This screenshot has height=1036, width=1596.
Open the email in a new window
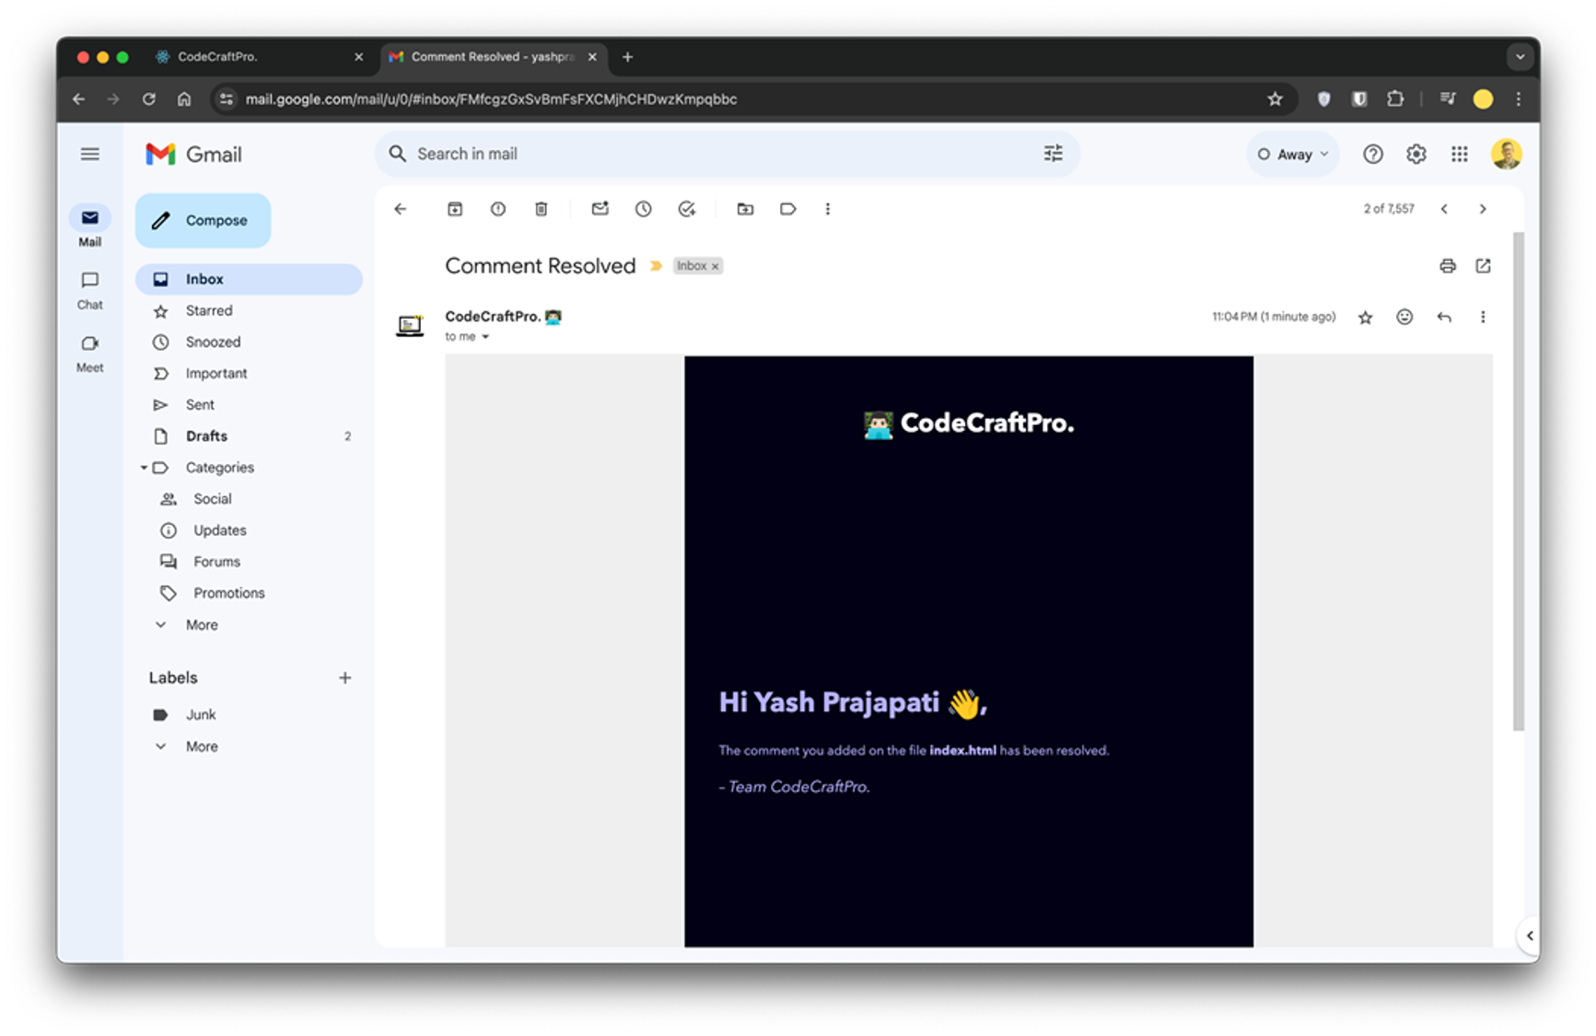[1484, 266]
